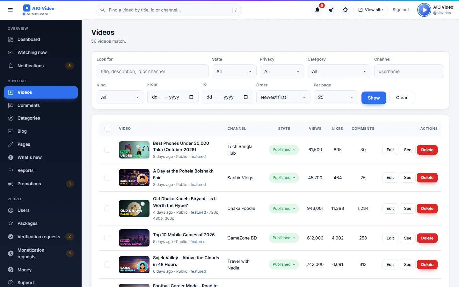Open the State filter dropdown
Image resolution: width=459 pixels, height=287 pixels.
[x=234, y=71]
